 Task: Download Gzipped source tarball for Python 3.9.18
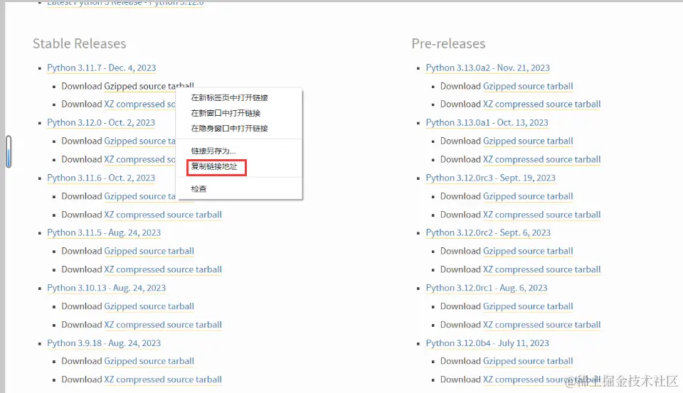coord(149,361)
